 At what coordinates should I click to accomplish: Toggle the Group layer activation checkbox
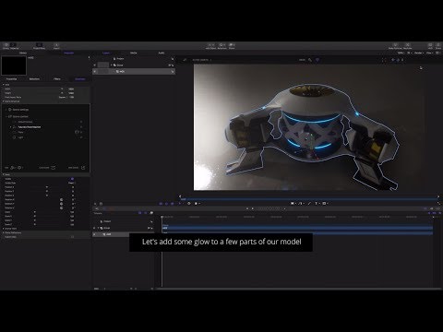coord(95,65)
